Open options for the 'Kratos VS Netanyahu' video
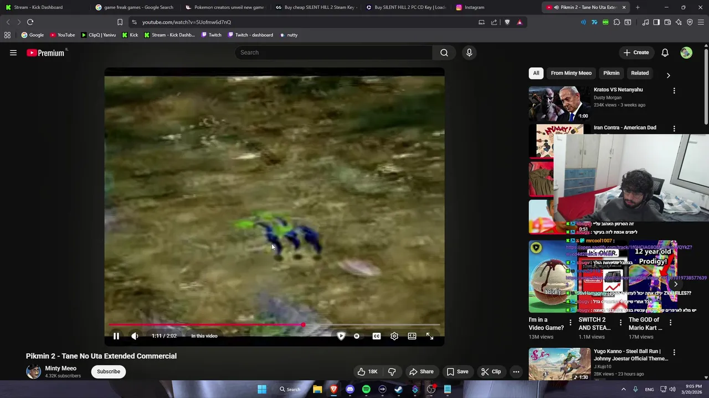 point(674,91)
